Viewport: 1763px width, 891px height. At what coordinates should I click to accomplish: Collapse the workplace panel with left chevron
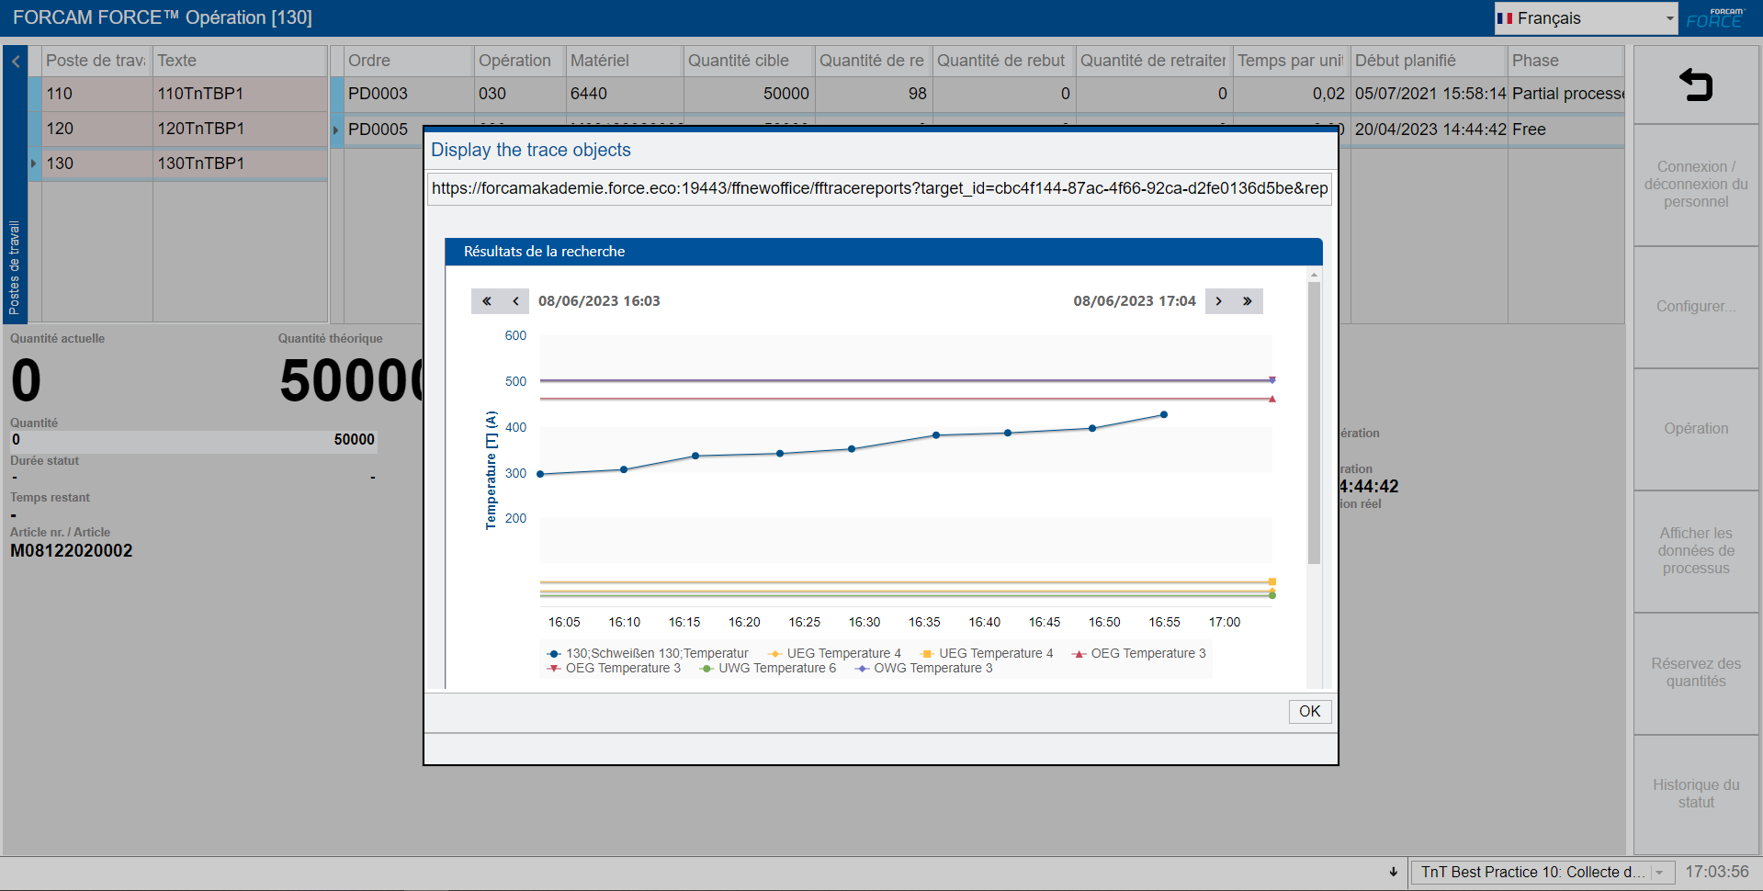[x=16, y=62]
